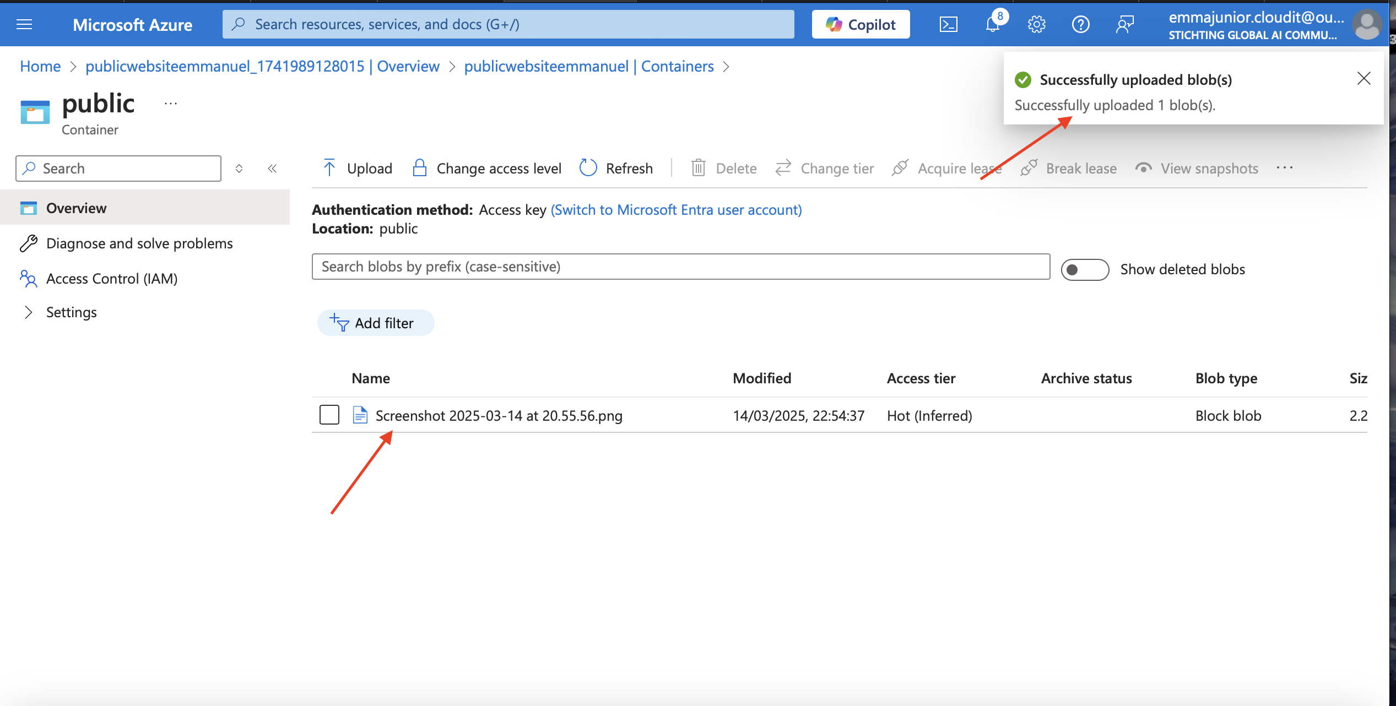The height and width of the screenshot is (706, 1396).
Task: Click Add filter button
Action: [376, 323]
